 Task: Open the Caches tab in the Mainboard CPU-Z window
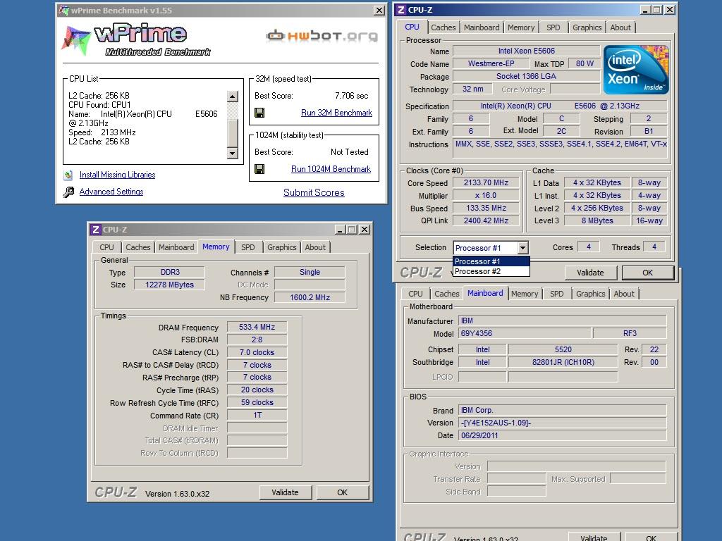(x=447, y=294)
